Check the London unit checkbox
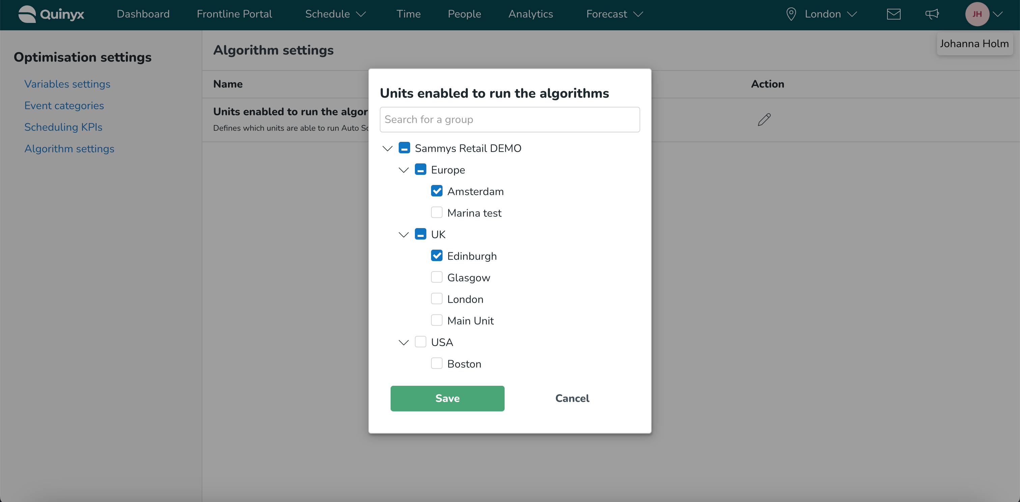 click(x=436, y=299)
